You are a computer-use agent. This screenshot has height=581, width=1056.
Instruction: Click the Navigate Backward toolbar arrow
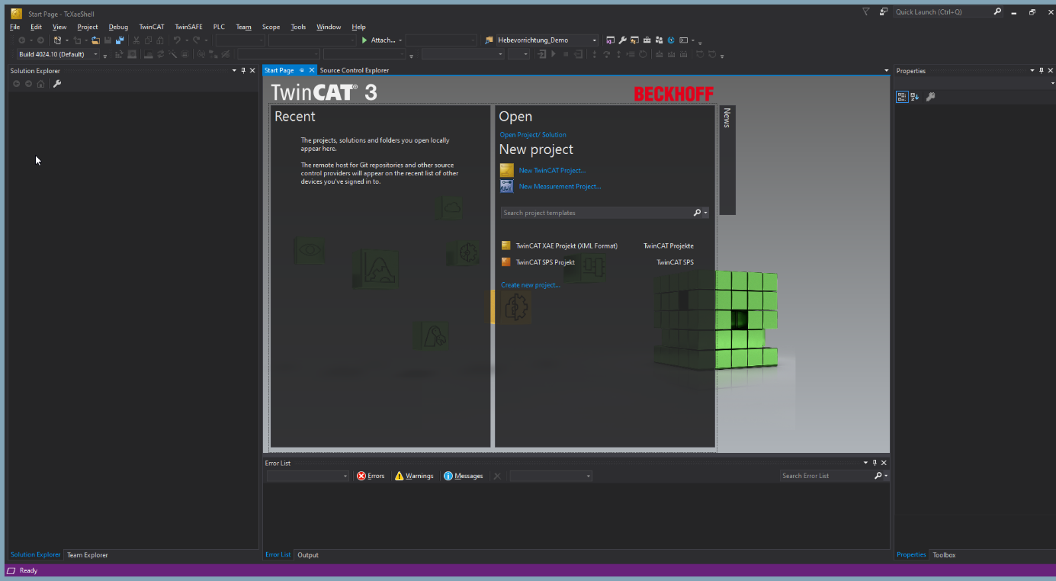click(22, 40)
